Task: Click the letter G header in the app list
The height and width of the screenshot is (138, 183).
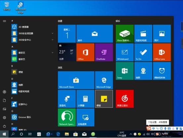Action: click(12, 111)
